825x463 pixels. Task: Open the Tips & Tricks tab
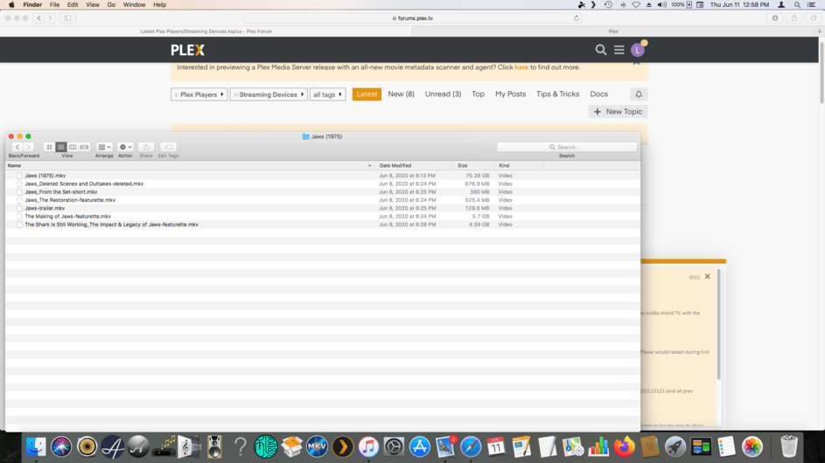pos(557,94)
